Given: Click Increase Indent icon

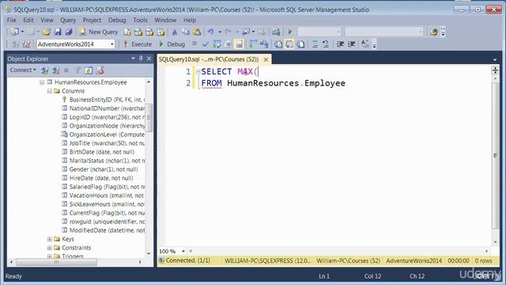Looking at the screenshot, I should [x=351, y=44].
